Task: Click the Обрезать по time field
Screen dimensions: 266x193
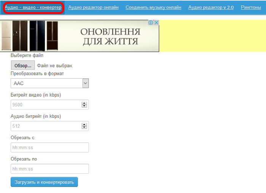Action: click(x=50, y=169)
